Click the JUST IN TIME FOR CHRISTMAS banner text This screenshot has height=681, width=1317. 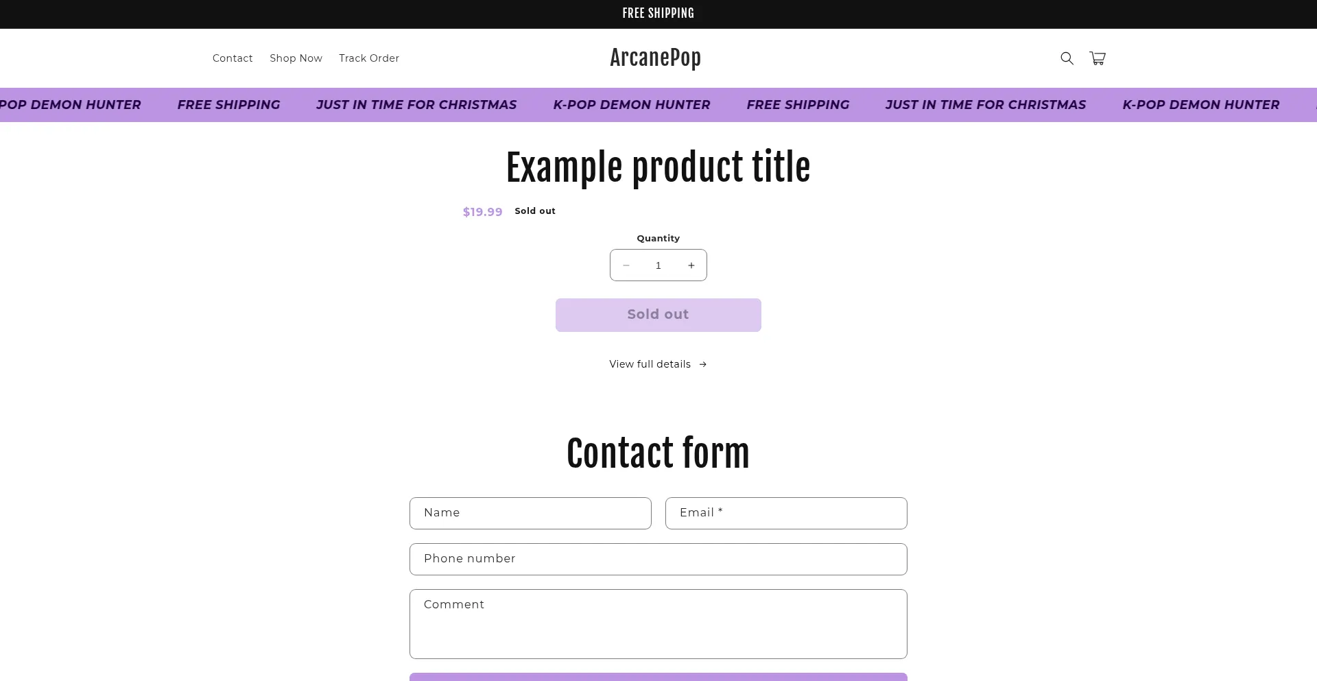point(416,105)
